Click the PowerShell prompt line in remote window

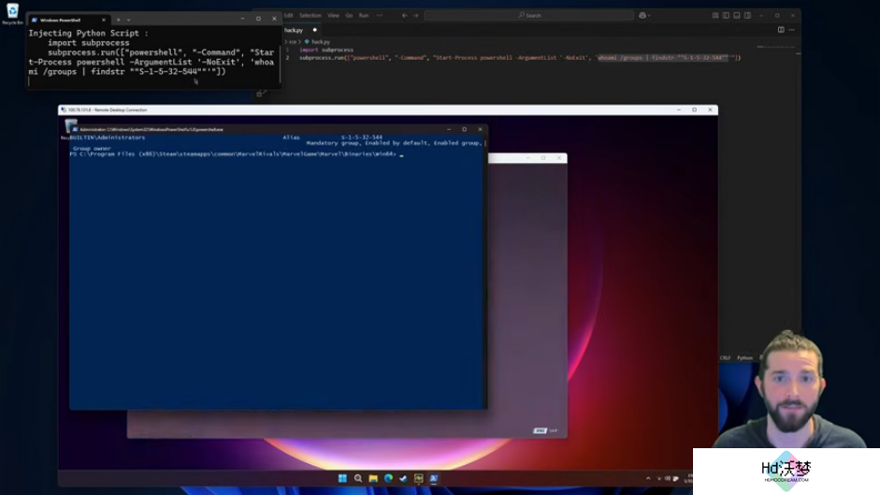coord(237,154)
